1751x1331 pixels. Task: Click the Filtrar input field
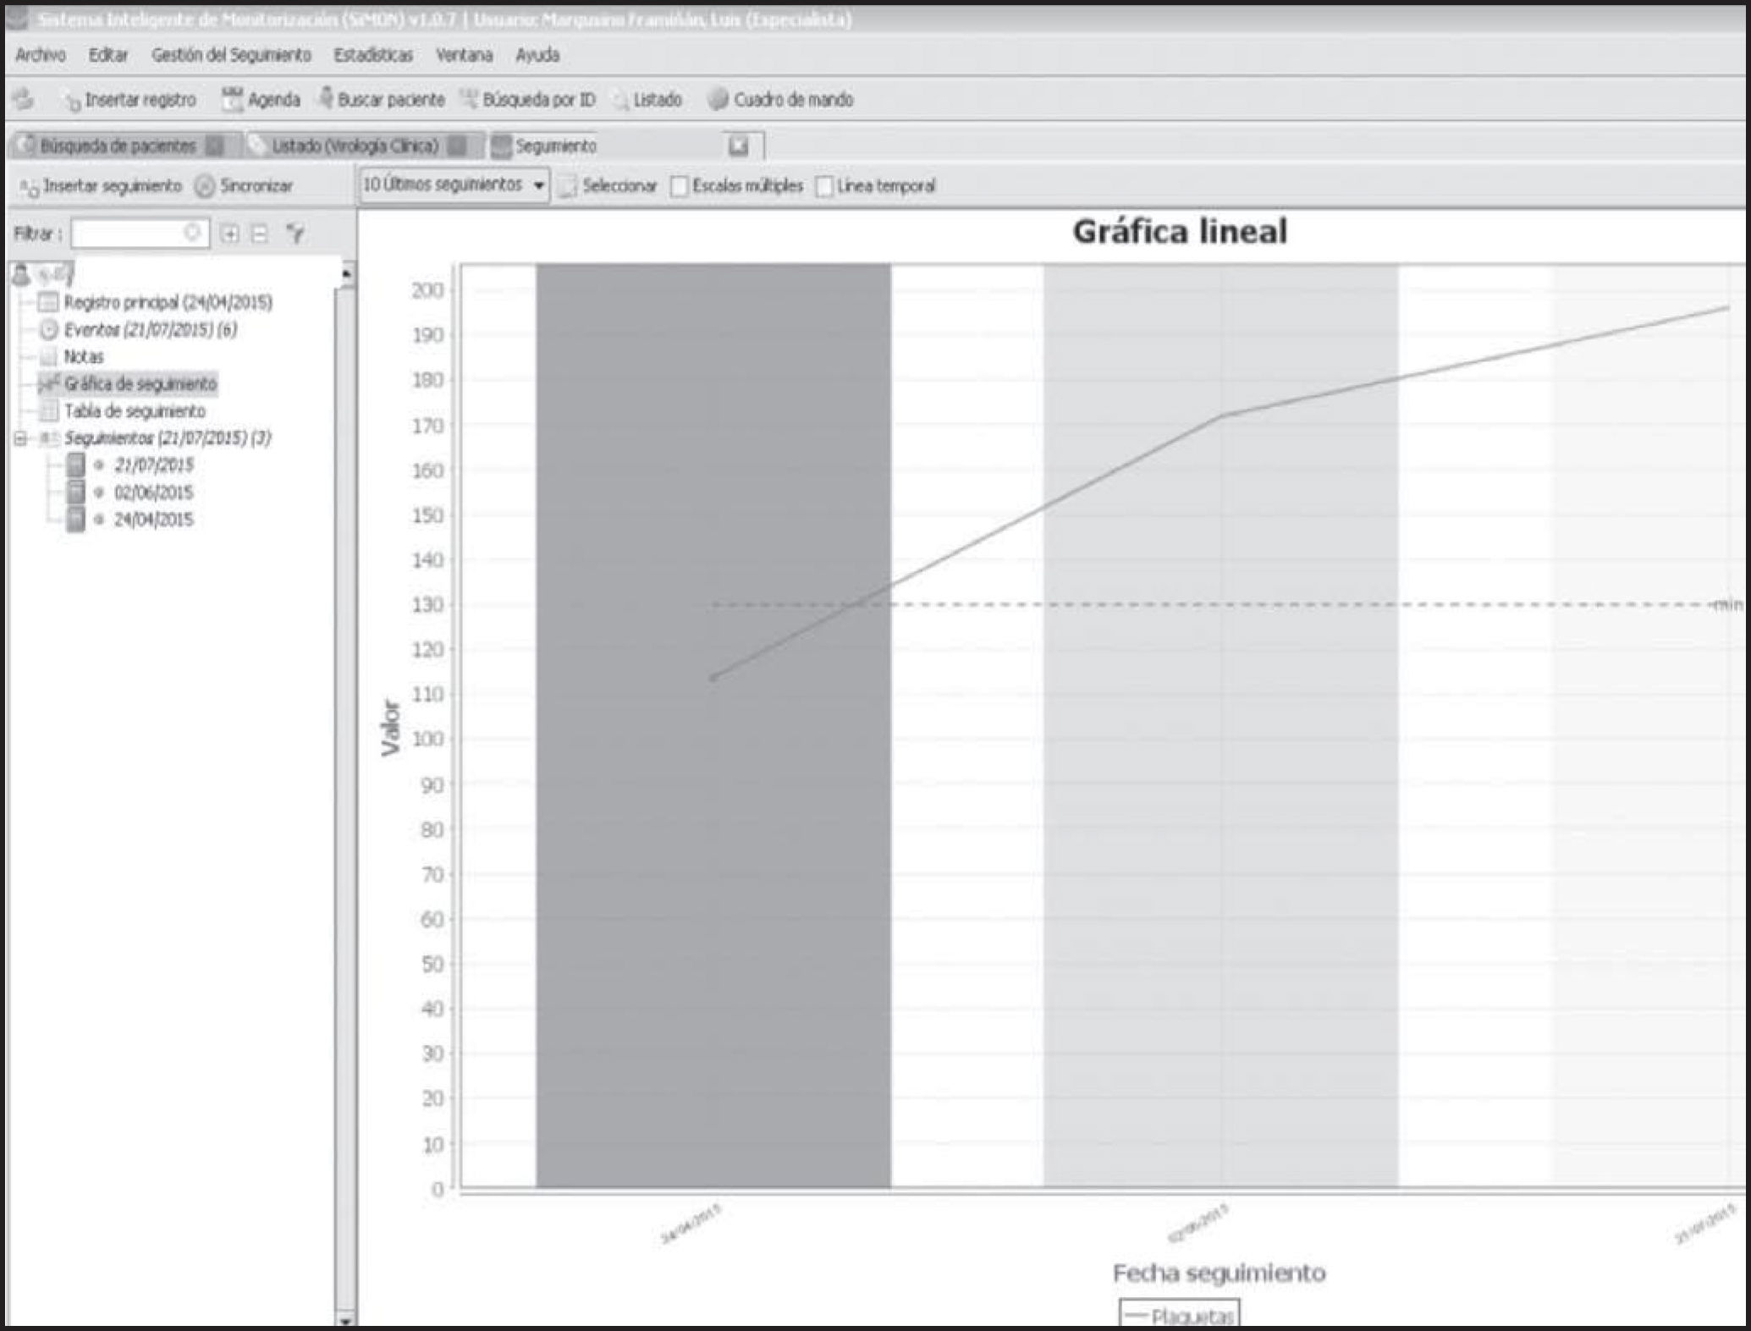[129, 234]
